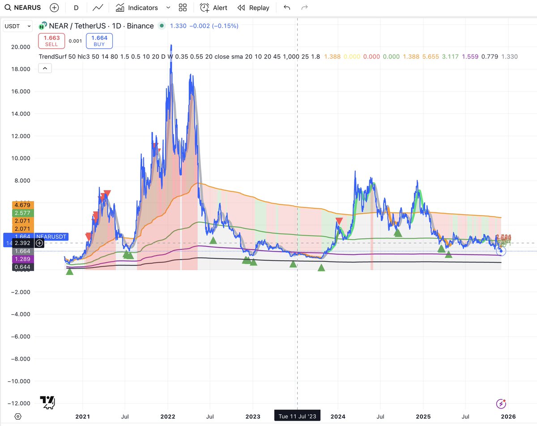Click the BUY 1.664 button
The width and height of the screenshot is (537, 426).
point(99,40)
